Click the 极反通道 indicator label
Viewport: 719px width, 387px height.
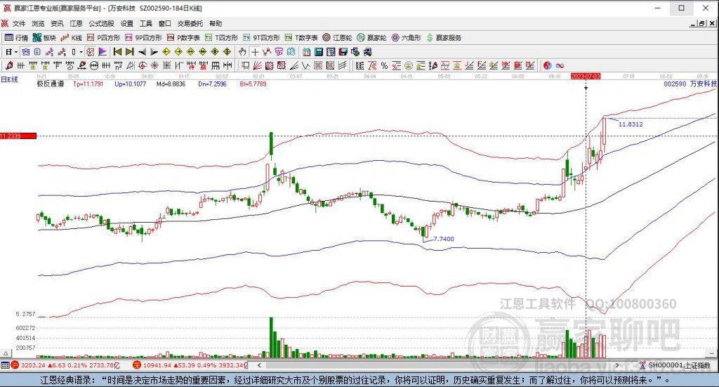tap(51, 84)
